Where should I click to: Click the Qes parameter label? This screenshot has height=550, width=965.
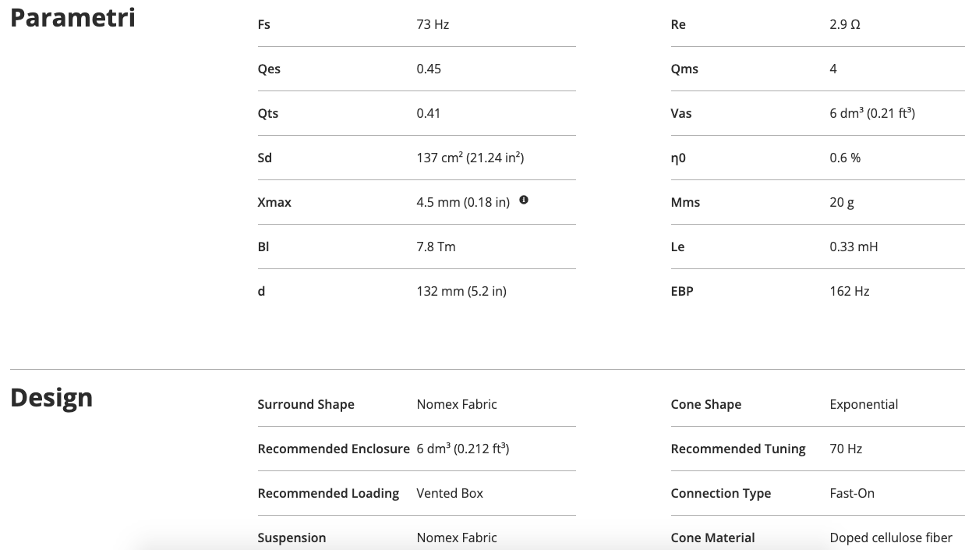[269, 69]
